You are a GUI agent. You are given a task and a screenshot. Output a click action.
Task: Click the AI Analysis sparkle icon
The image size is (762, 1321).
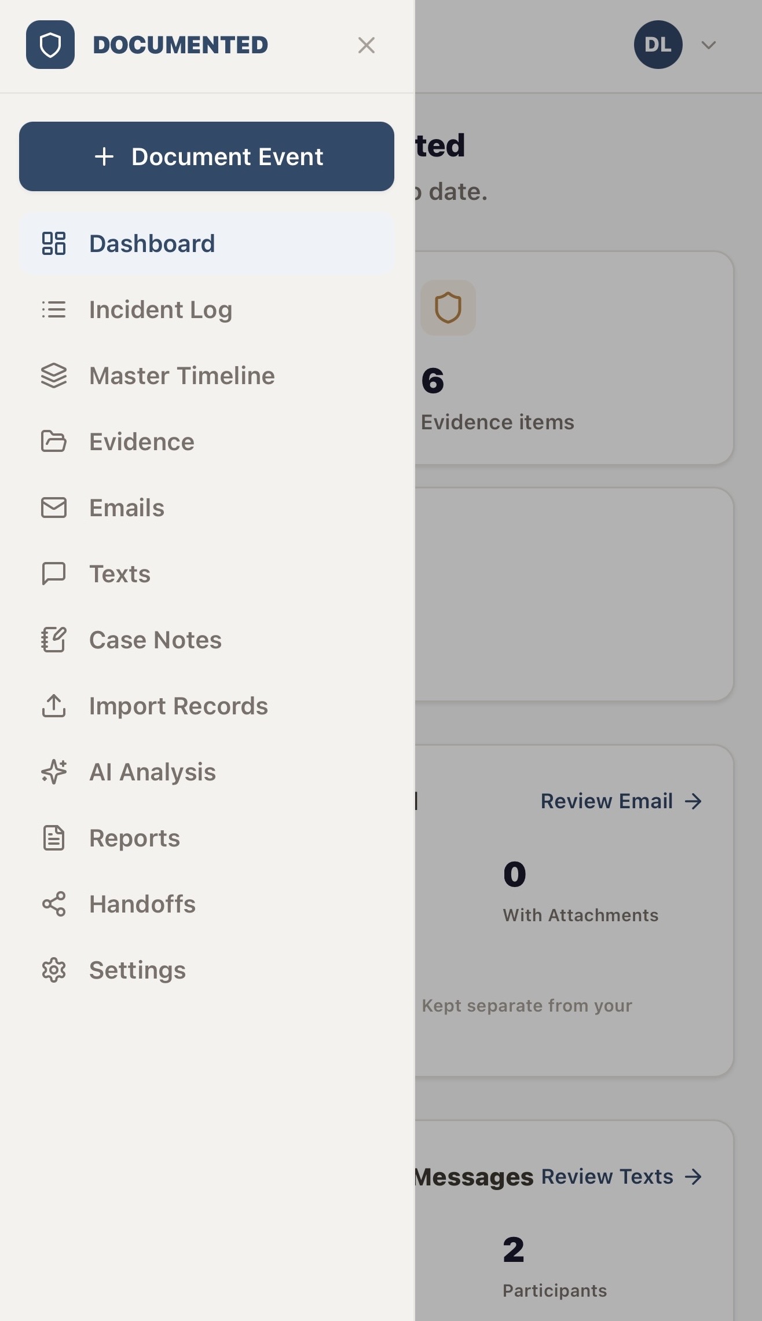coord(54,772)
